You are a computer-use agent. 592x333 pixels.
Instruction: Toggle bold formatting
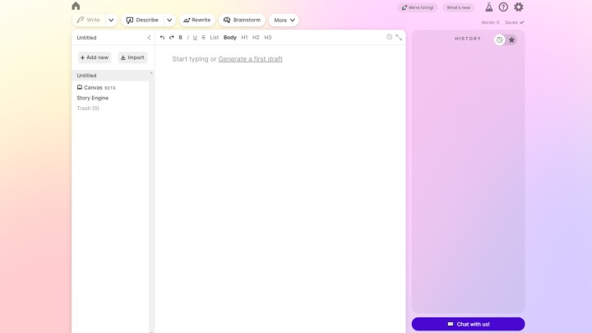click(180, 37)
